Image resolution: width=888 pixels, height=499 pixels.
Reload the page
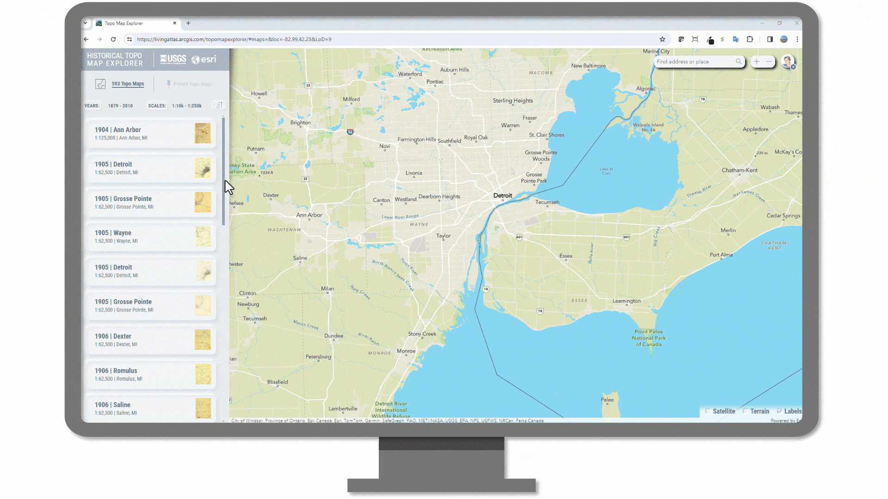pos(113,39)
